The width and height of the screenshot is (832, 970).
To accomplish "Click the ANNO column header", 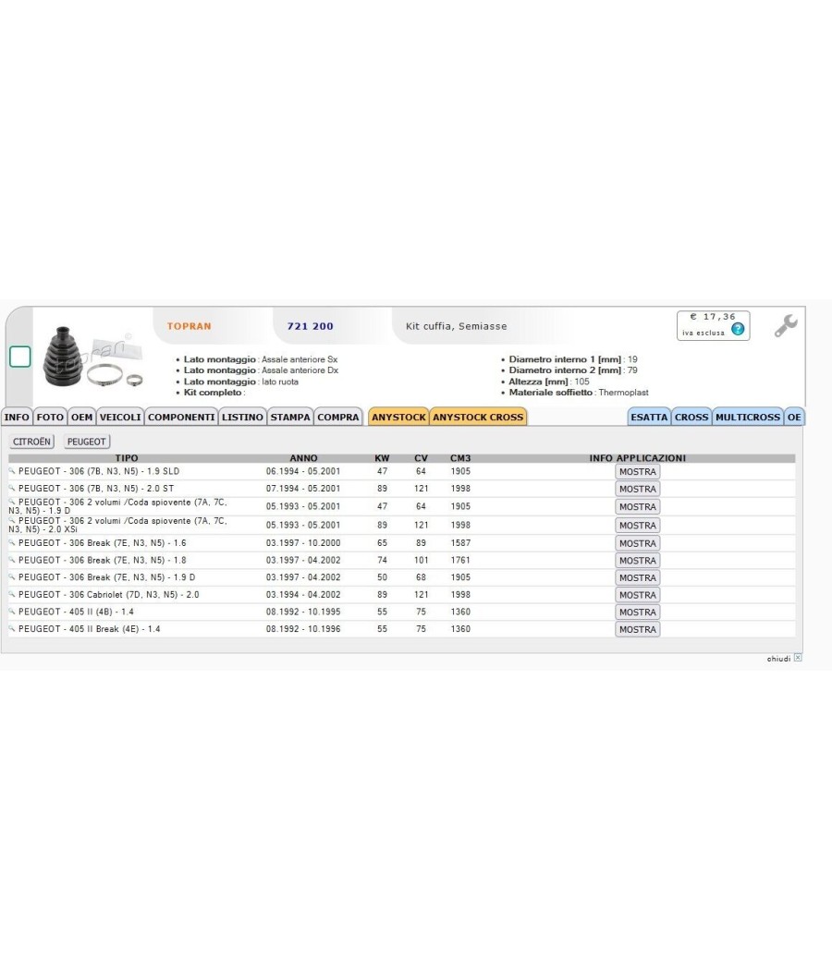I will point(303,458).
